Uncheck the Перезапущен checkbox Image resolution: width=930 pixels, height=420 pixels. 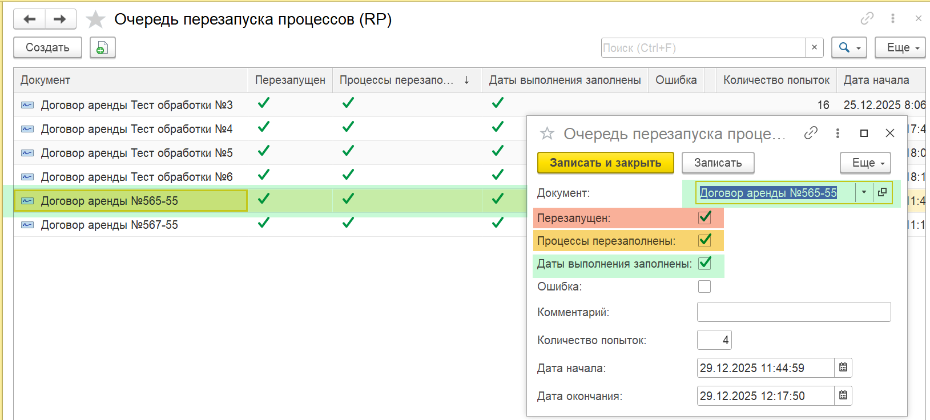pos(704,218)
